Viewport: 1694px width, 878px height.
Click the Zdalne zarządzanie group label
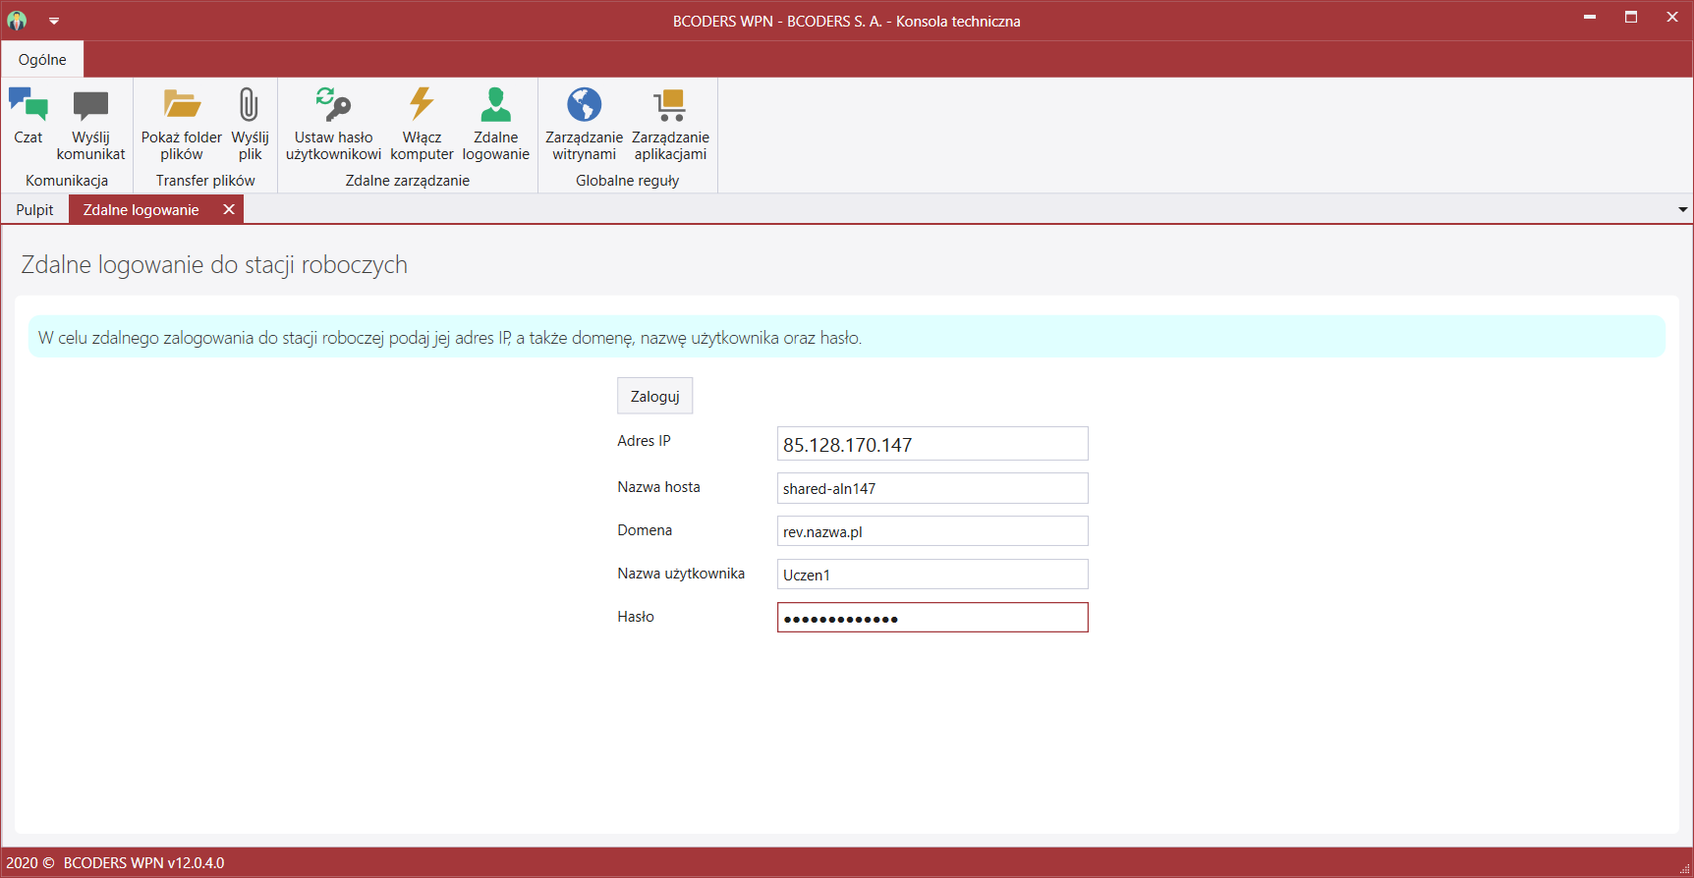tap(408, 181)
